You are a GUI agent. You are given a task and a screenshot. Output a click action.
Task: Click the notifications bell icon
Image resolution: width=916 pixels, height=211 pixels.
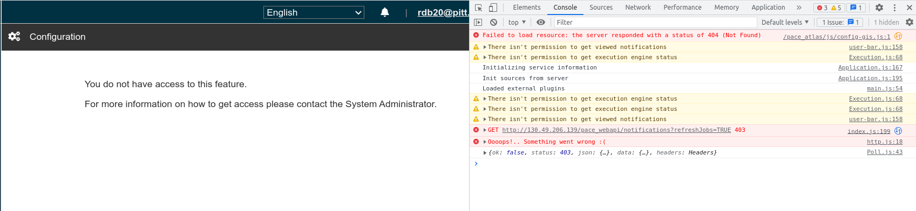click(x=385, y=12)
